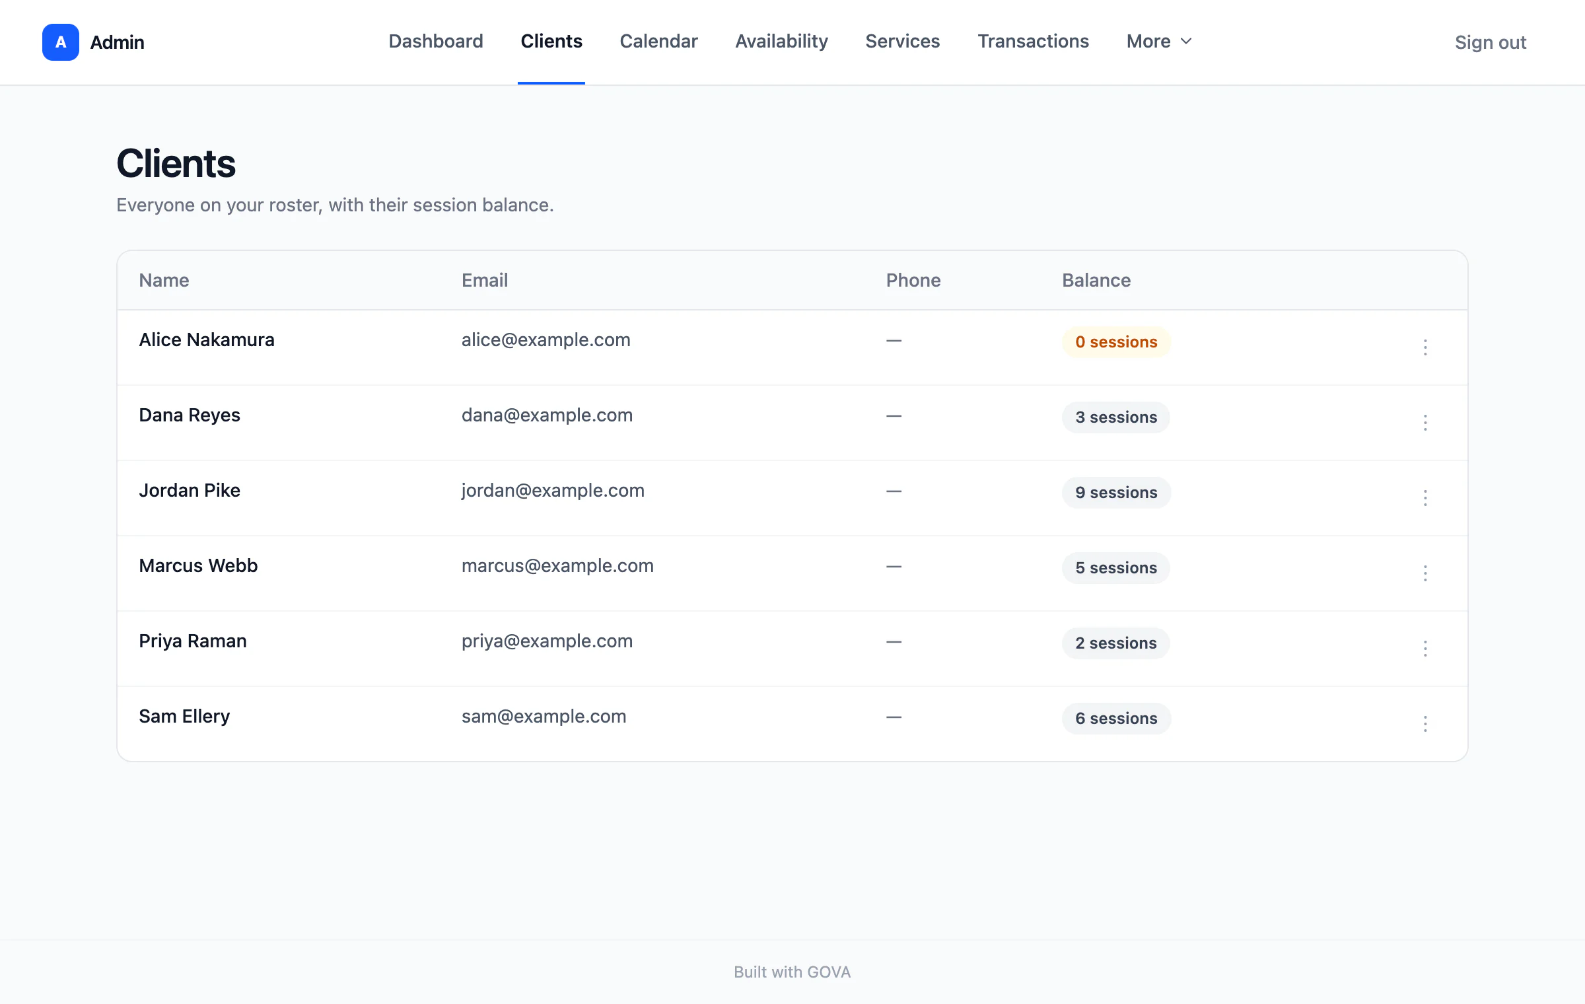Open the Availability tab
Viewport: 1585px width, 1004px height.
coord(781,41)
